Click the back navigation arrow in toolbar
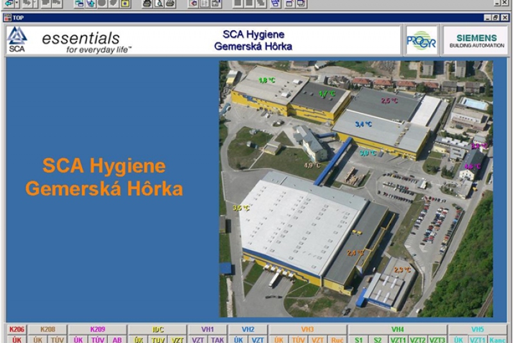Image resolution: width=513 pixels, height=343 pixels. tap(8, 4)
